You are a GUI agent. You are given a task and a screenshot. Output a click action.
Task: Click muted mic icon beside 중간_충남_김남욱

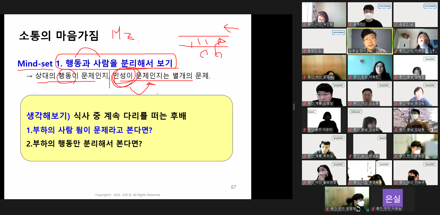click(x=396, y=130)
